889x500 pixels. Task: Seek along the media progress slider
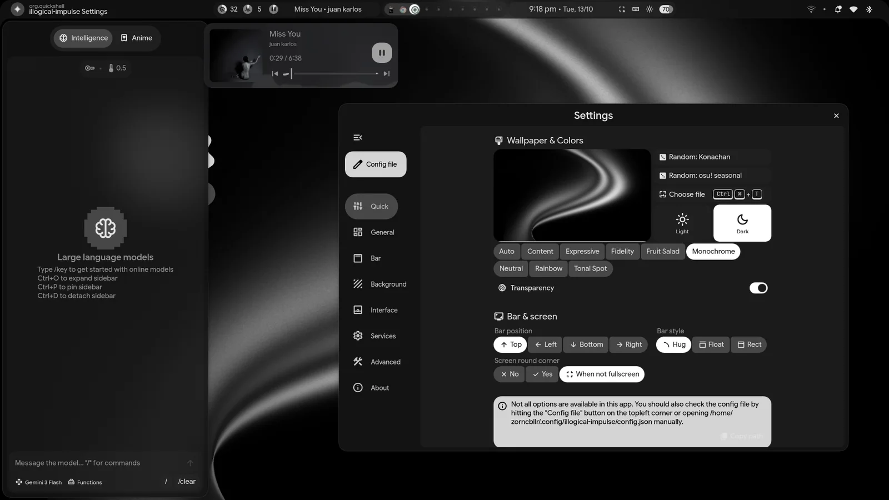point(331,73)
